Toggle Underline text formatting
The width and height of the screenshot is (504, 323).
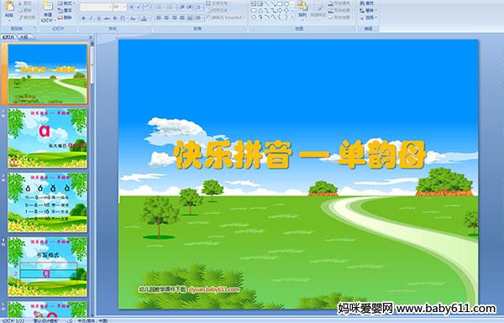point(99,18)
